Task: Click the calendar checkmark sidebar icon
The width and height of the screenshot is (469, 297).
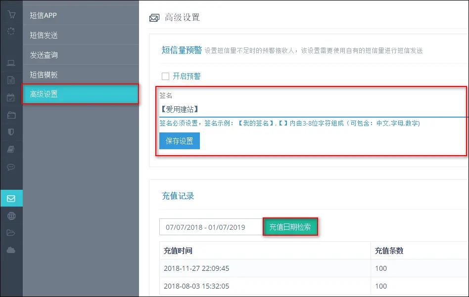Action: (x=11, y=97)
